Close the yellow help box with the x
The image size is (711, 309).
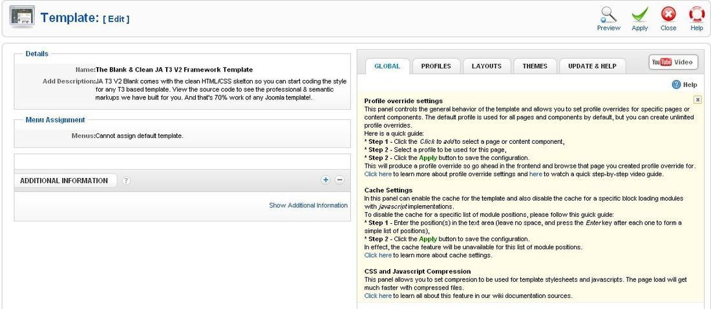click(x=697, y=99)
